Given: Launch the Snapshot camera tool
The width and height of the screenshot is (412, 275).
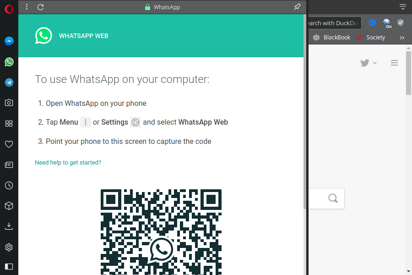Looking at the screenshot, I should point(9,103).
